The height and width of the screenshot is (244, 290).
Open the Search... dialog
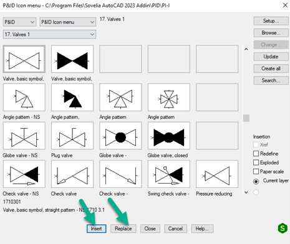(271, 80)
